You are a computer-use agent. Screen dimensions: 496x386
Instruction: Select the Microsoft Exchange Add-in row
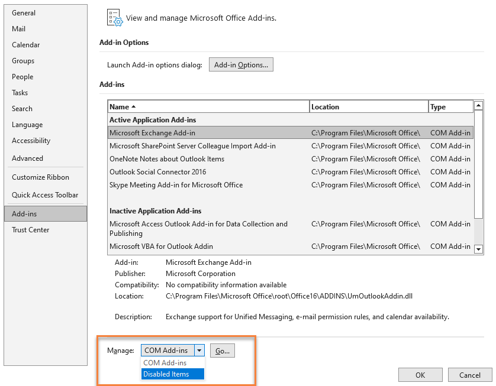tap(291, 133)
